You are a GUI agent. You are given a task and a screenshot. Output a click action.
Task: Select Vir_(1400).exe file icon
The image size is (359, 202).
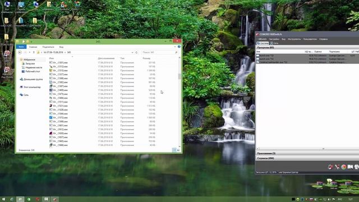point(51,90)
